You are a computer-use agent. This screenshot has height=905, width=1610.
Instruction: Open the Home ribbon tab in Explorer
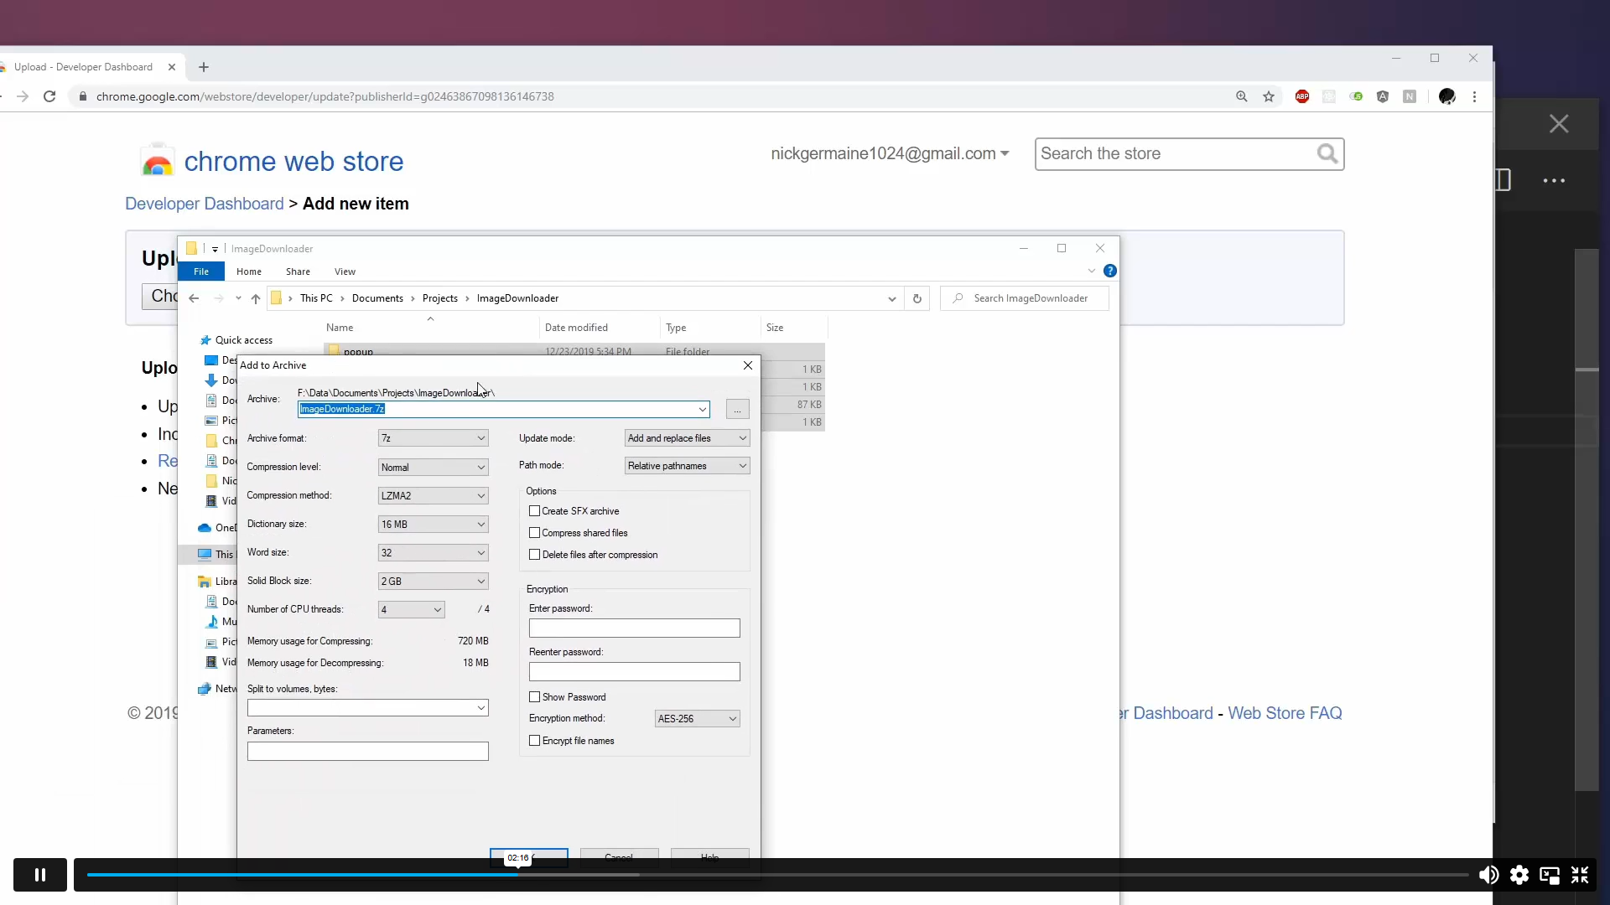click(249, 271)
